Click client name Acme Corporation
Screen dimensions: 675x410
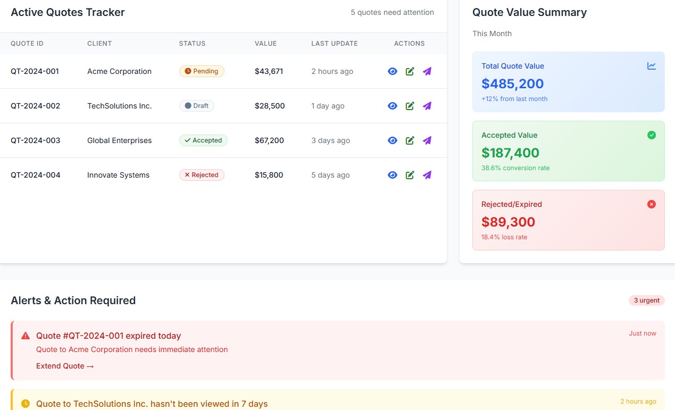119,71
